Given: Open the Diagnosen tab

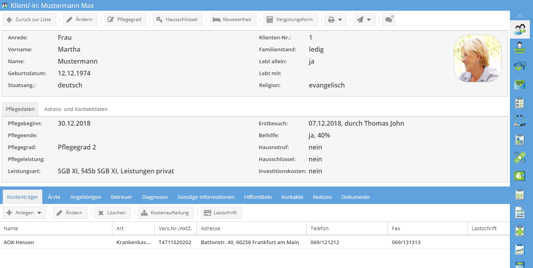Looking at the screenshot, I should pos(155,197).
